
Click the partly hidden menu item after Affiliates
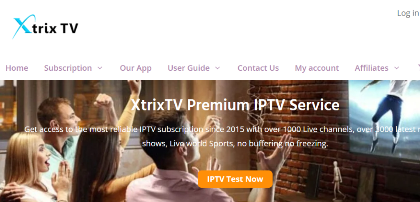418,68
